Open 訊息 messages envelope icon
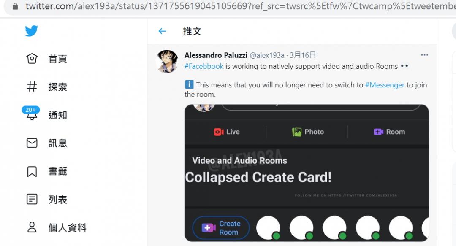Screen dimensions: 456x246 click(x=32, y=143)
